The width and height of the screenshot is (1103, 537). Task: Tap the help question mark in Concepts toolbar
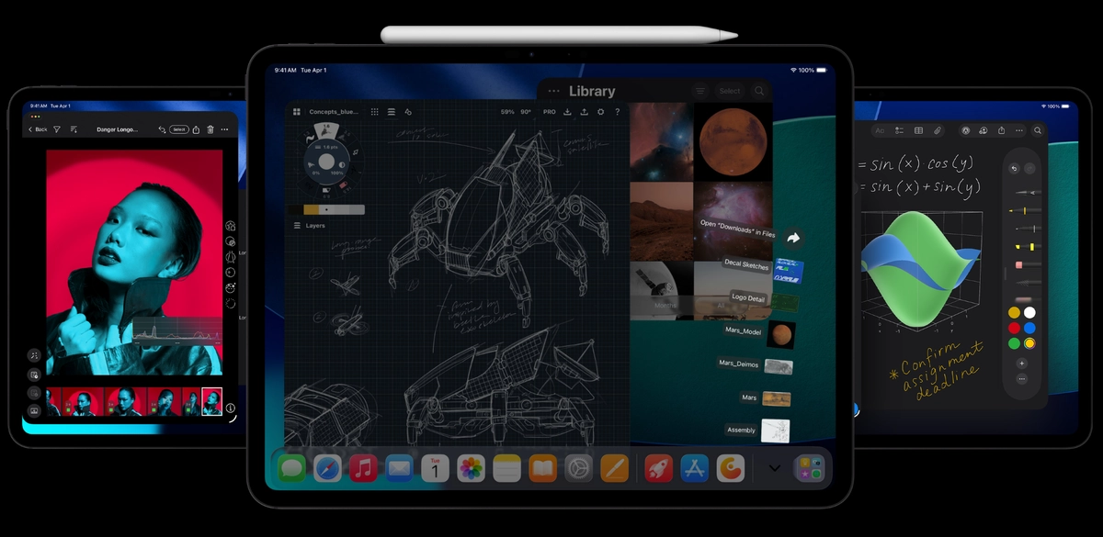point(617,112)
